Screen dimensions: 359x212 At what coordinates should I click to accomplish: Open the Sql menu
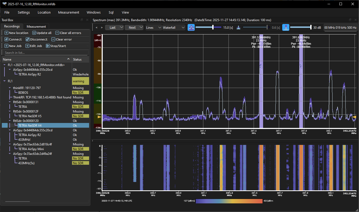[111, 12]
